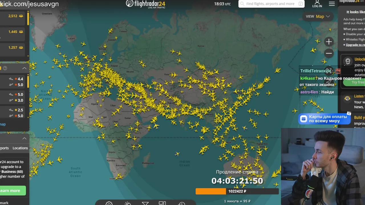
Task: Collapse the Locations panel chevron
Action: tap(24, 138)
